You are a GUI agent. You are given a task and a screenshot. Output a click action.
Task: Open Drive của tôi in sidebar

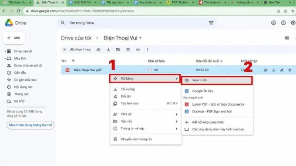click(23, 51)
